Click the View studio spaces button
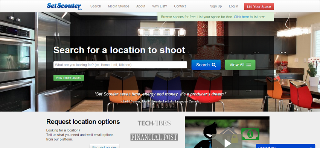Image resolution: width=320 pixels, height=148 pixels. pyautogui.click(x=69, y=78)
